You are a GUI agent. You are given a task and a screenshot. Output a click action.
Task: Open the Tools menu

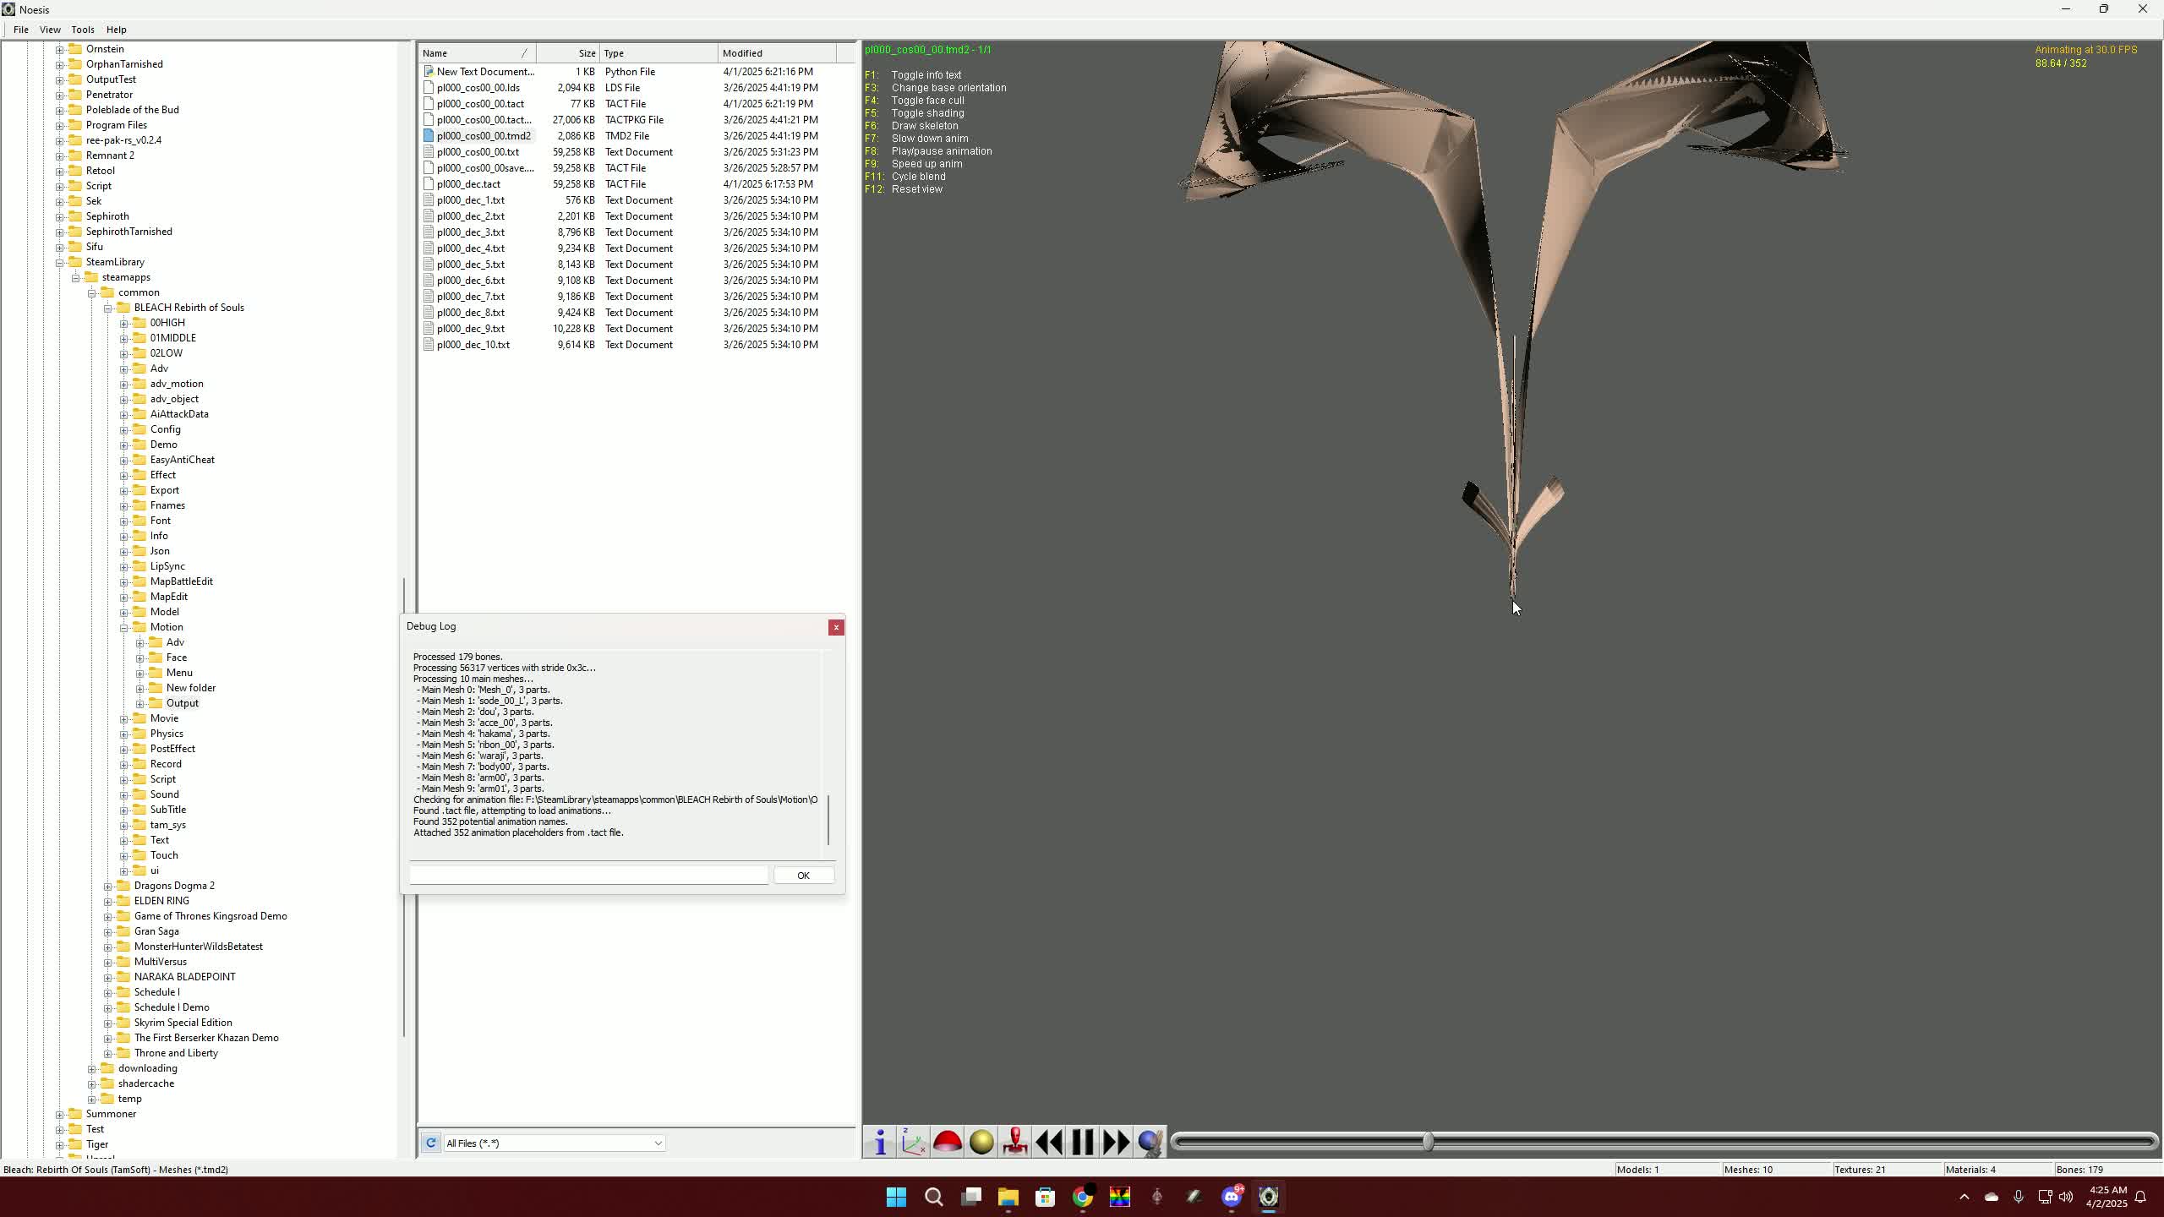point(83,30)
